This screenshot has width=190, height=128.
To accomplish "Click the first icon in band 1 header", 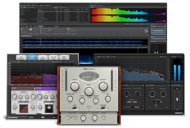I will coord(12,88).
